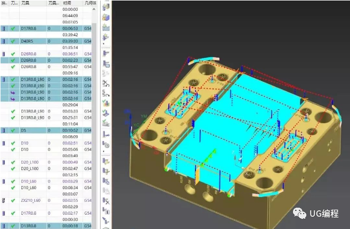Viewport: 350px width, 229px height.
Task: Click tool-change icon in the D40R5 row
Action: click(3, 42)
